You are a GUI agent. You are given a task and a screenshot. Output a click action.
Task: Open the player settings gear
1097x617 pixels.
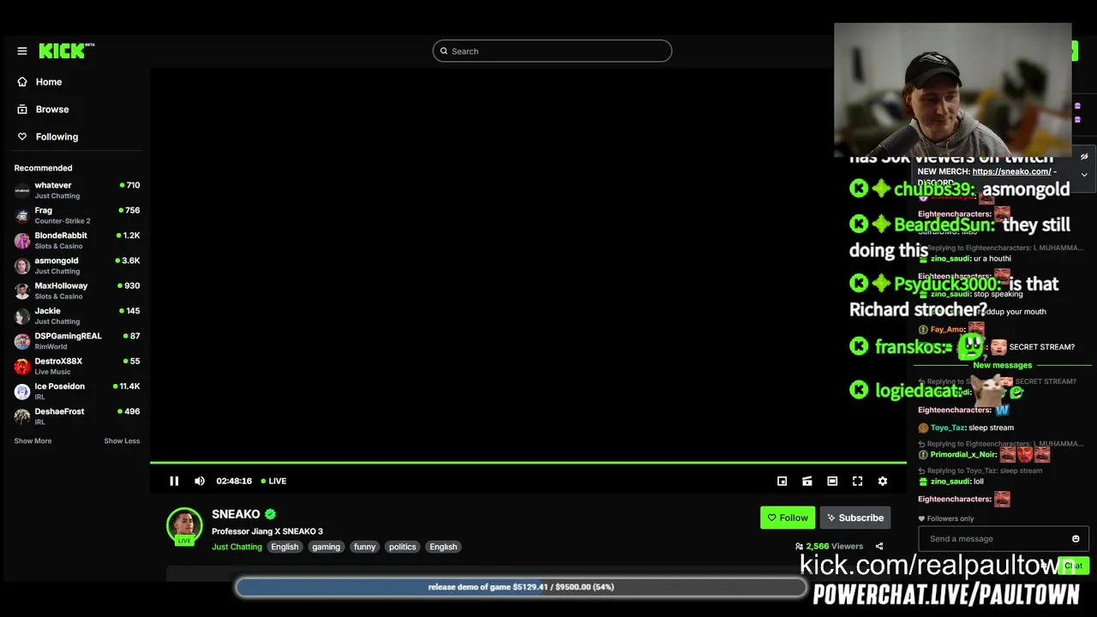click(x=883, y=482)
